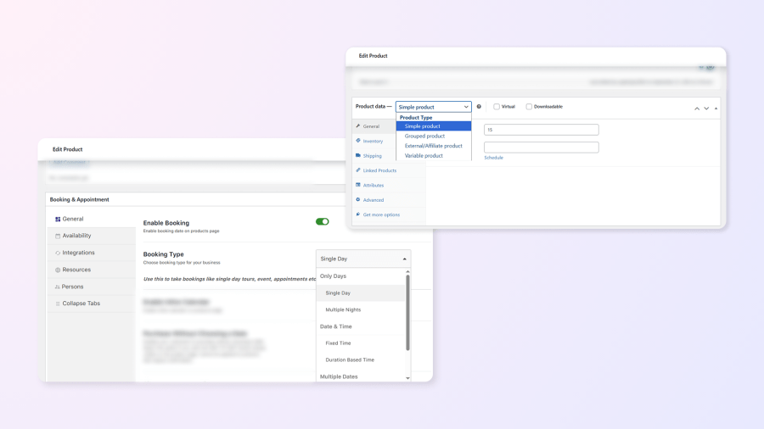Collapse the Booking Type Single Day dropdown
Image resolution: width=764 pixels, height=429 pixels.
click(363, 259)
